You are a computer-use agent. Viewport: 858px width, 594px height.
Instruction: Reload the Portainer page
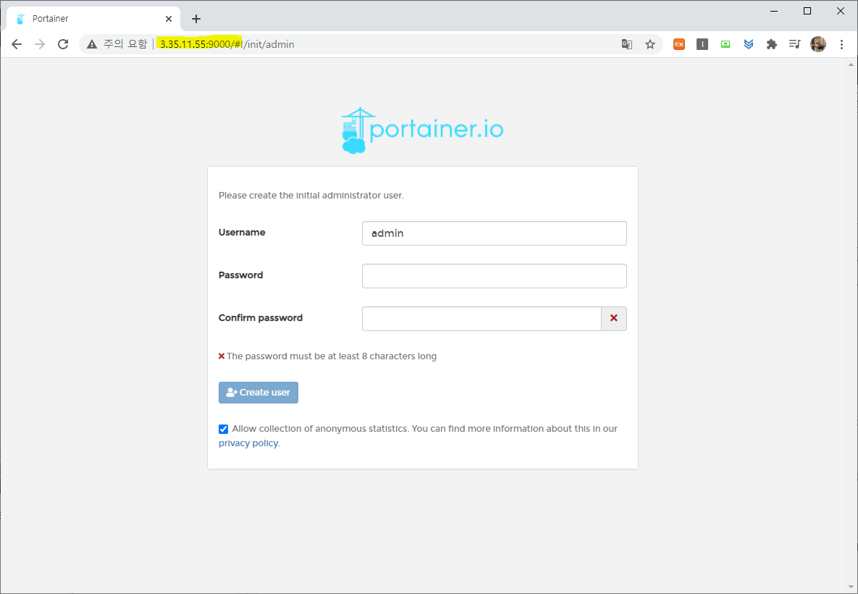(63, 44)
